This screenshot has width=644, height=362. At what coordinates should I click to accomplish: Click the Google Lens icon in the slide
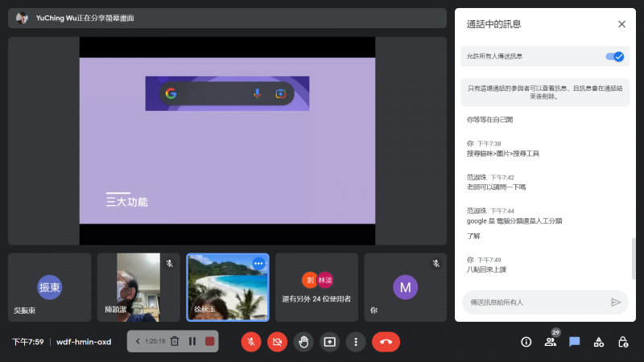coord(280,94)
